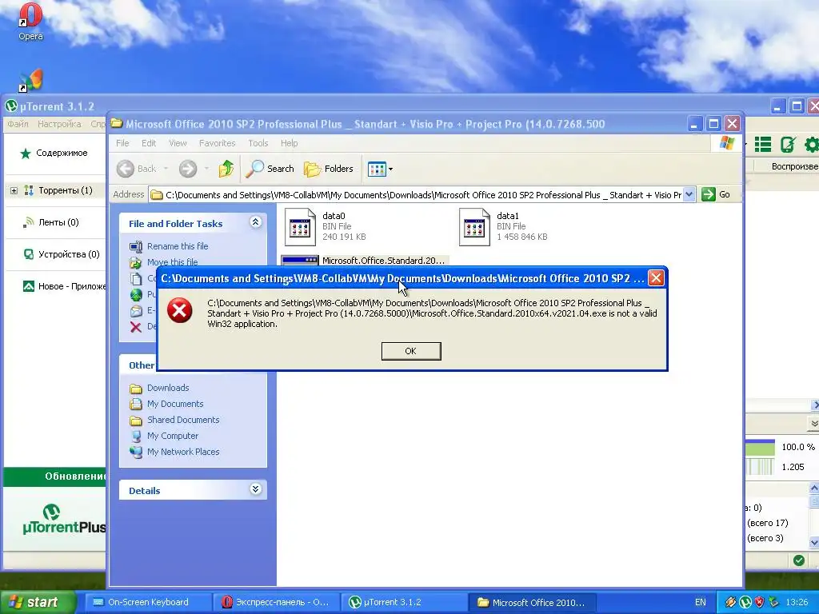Viewport: 819px width, 614px height.
Task: Close the Win32 application error dialog
Action: (656, 277)
